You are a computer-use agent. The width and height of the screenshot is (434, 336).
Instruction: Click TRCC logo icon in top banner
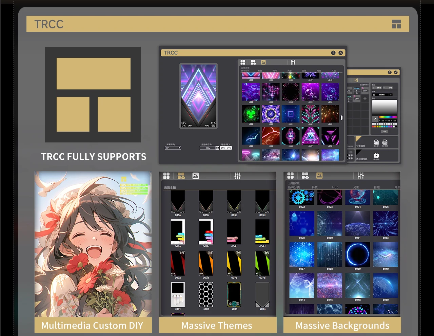point(396,24)
